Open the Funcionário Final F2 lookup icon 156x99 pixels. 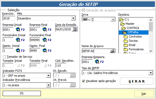click(44, 40)
